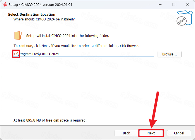Click the 895.8 MB disk space notice
Image resolution: width=195 pixels, height=140 pixels.
point(50,120)
